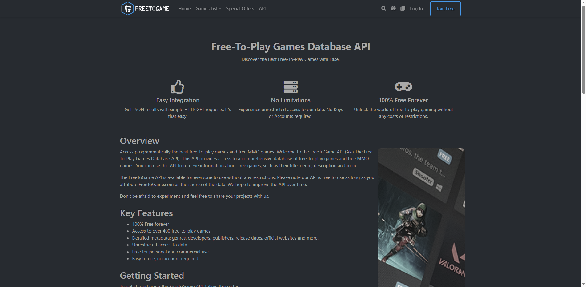Click the gamepad icon above 100% Free Forever
Image resolution: width=586 pixels, height=287 pixels.
tap(403, 87)
